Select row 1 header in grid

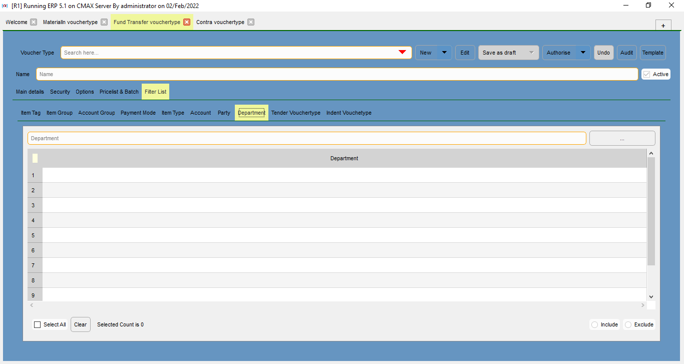pyautogui.click(x=35, y=175)
